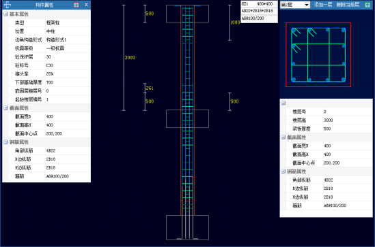Click 角部纵筋 value 4B22 in the 构件属性 panel

coord(51,150)
